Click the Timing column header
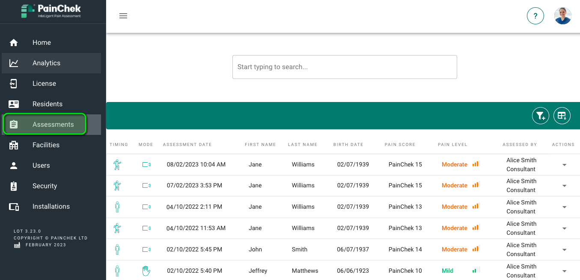580x280 pixels. (x=119, y=145)
